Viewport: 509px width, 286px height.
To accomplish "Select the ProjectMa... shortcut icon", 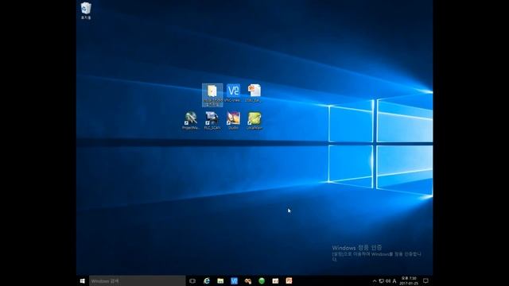I will coord(191,121).
